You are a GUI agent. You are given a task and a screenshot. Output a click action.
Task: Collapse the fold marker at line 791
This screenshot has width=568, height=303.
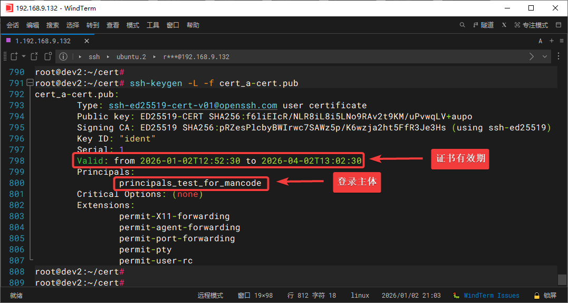[30, 83]
